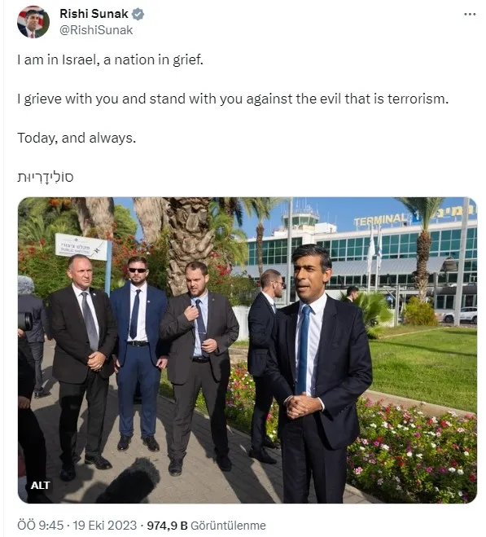Image resolution: width=486 pixels, height=537 pixels.
Task: Click the 974,9 B view count
Action: pos(167,526)
